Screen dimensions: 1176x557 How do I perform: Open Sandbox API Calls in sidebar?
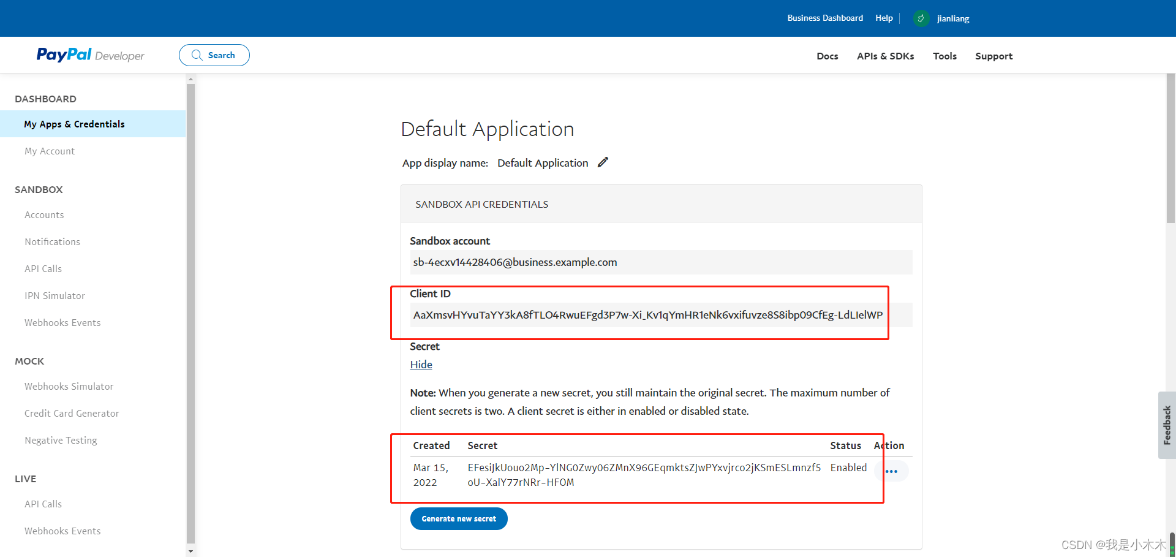tap(43, 269)
